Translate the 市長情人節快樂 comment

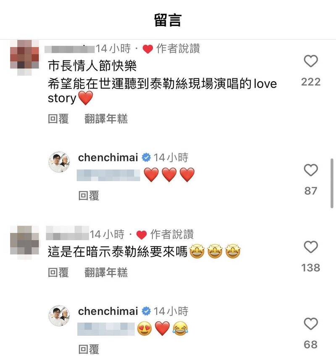tap(106, 119)
